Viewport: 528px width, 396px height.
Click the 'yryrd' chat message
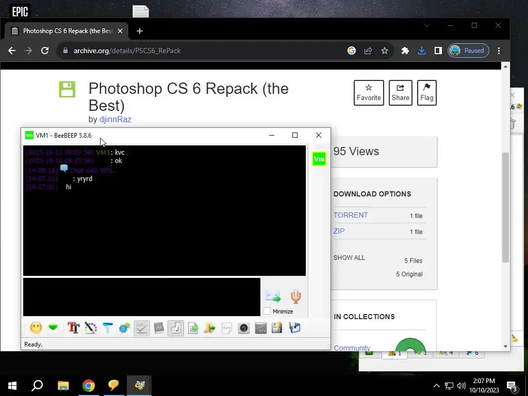click(85, 179)
